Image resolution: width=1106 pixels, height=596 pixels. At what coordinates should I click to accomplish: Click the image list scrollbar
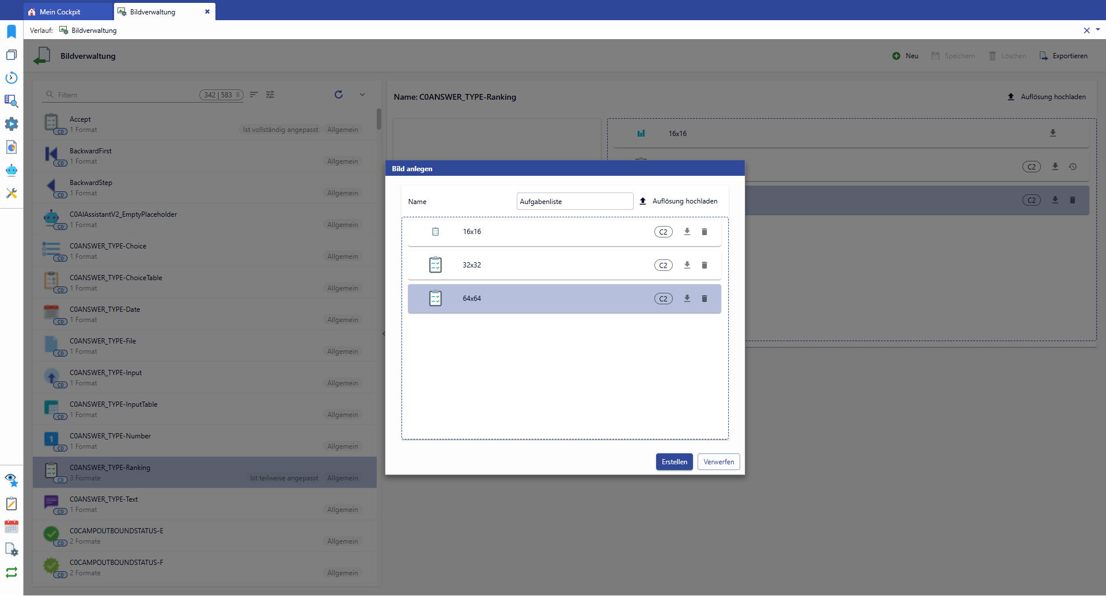tap(379, 119)
